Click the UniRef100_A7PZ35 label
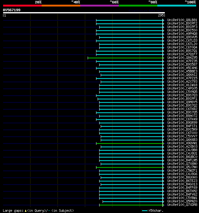Image resolution: width=199 pixels, height=213 pixels. [x=182, y=61]
